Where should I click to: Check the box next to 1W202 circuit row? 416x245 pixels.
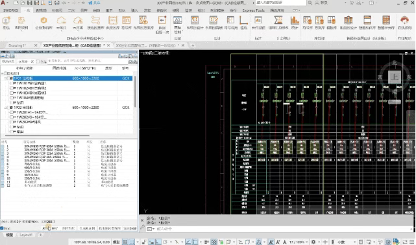(12, 117)
